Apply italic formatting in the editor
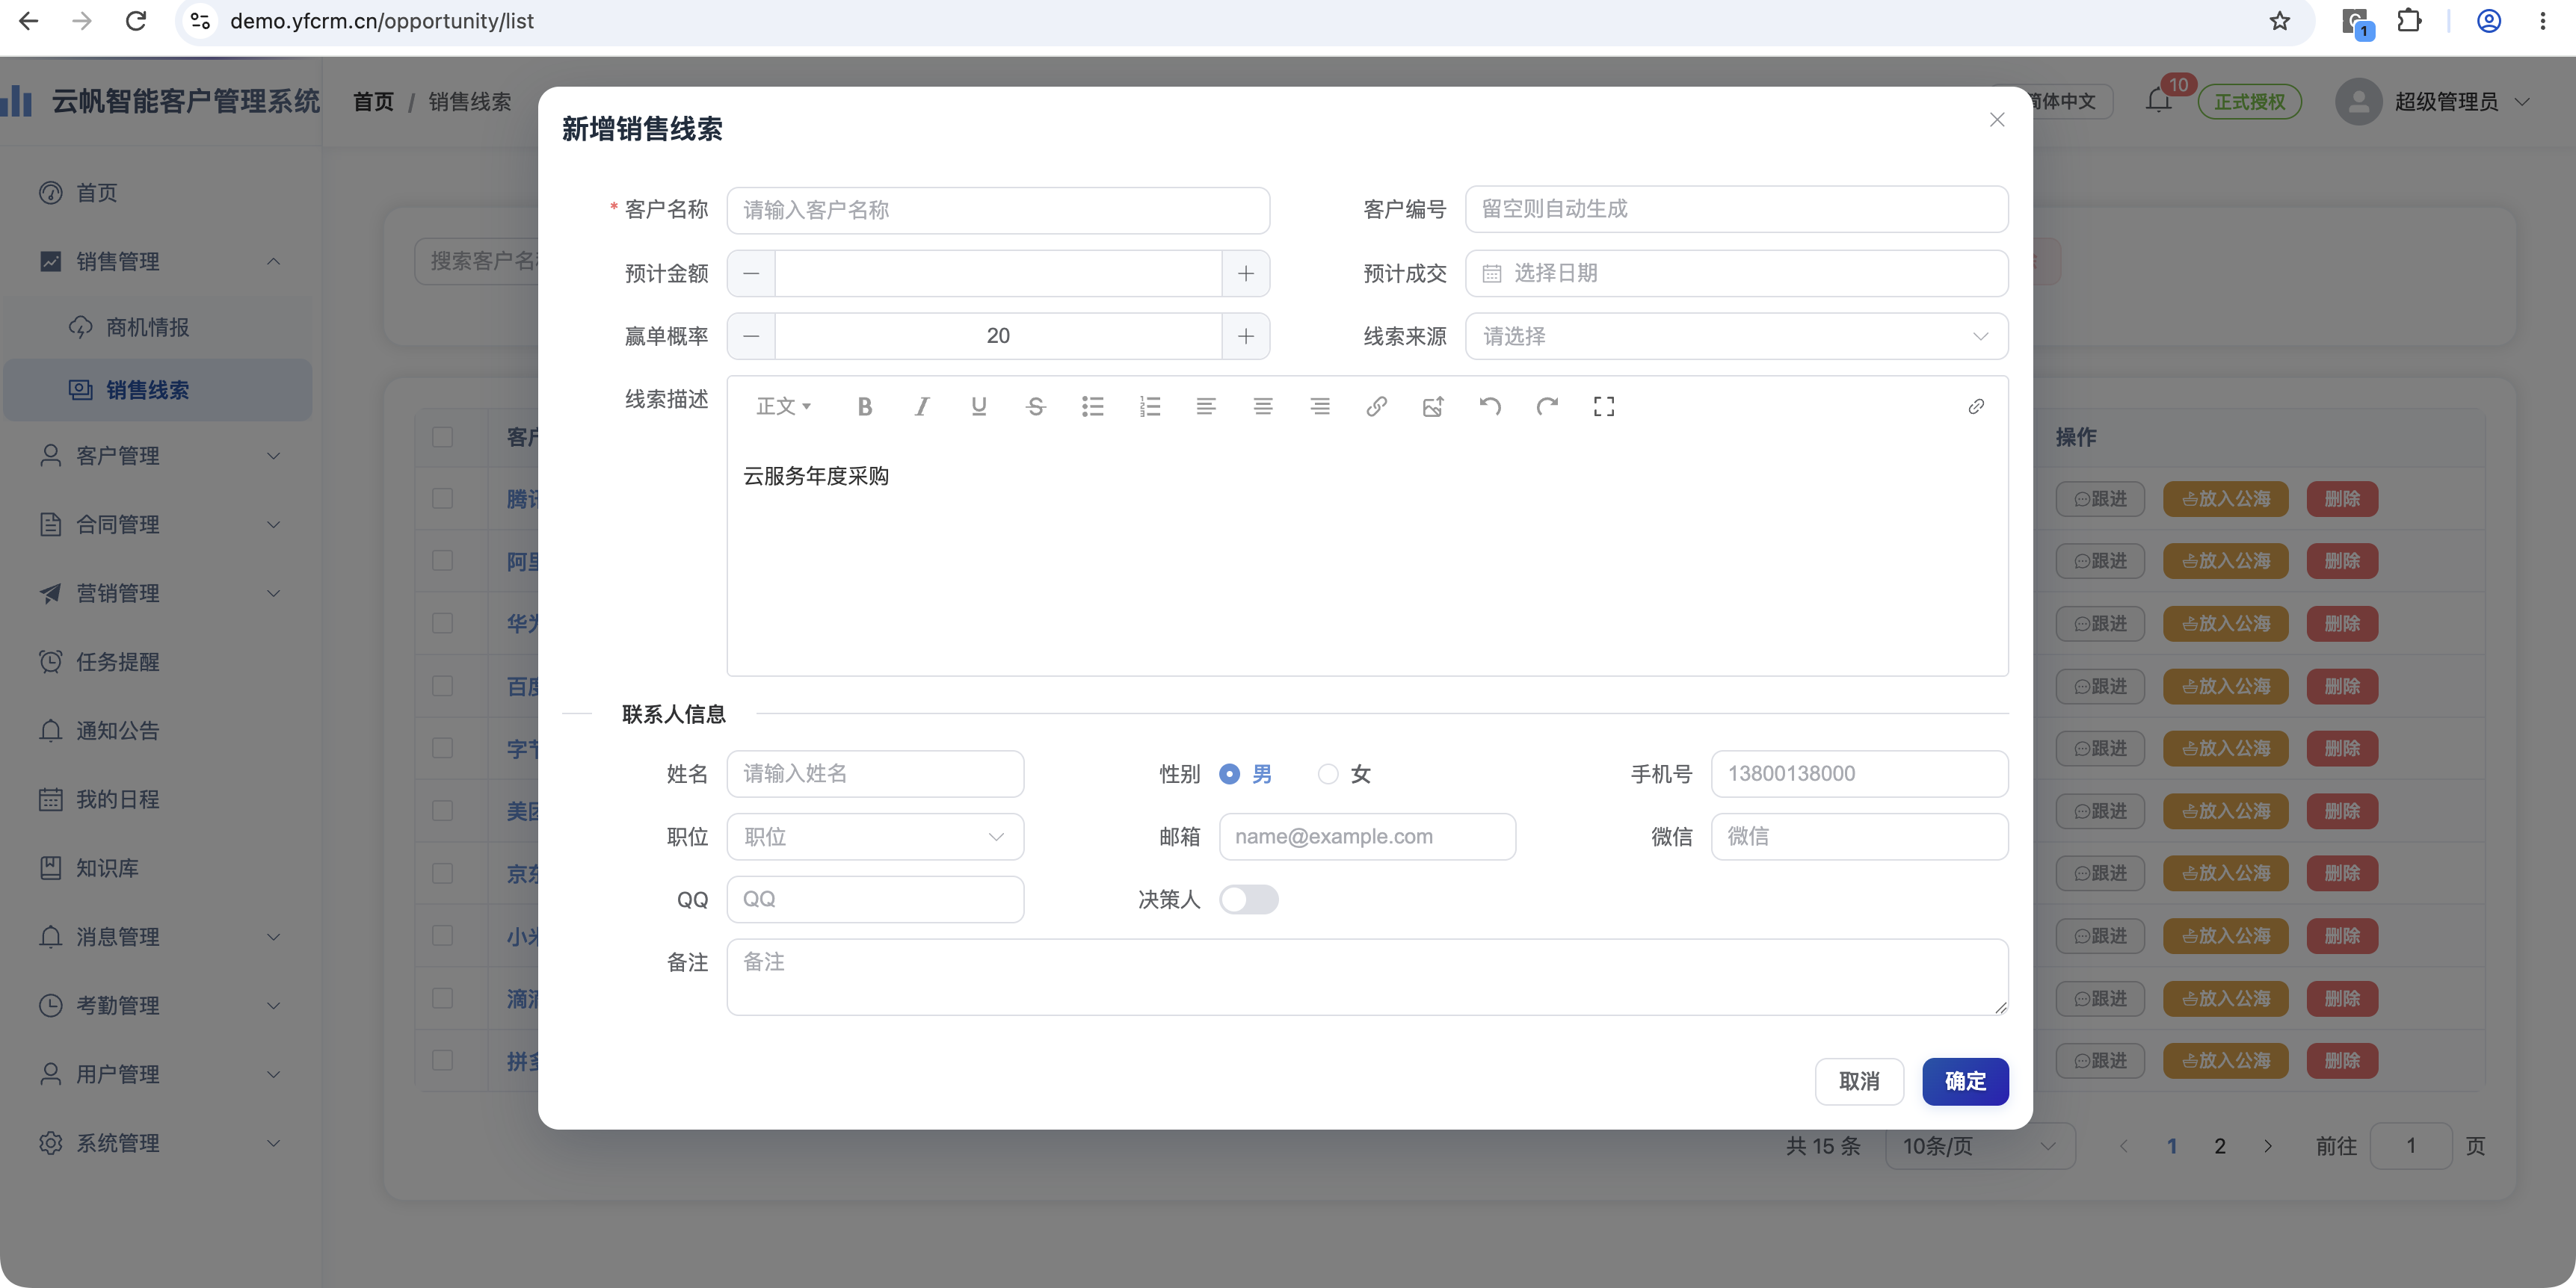Image resolution: width=2576 pixels, height=1288 pixels. click(922, 406)
